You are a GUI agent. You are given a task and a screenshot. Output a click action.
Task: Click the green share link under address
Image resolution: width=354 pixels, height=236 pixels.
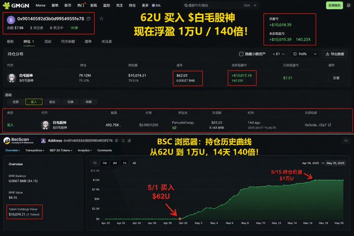click(74, 28)
